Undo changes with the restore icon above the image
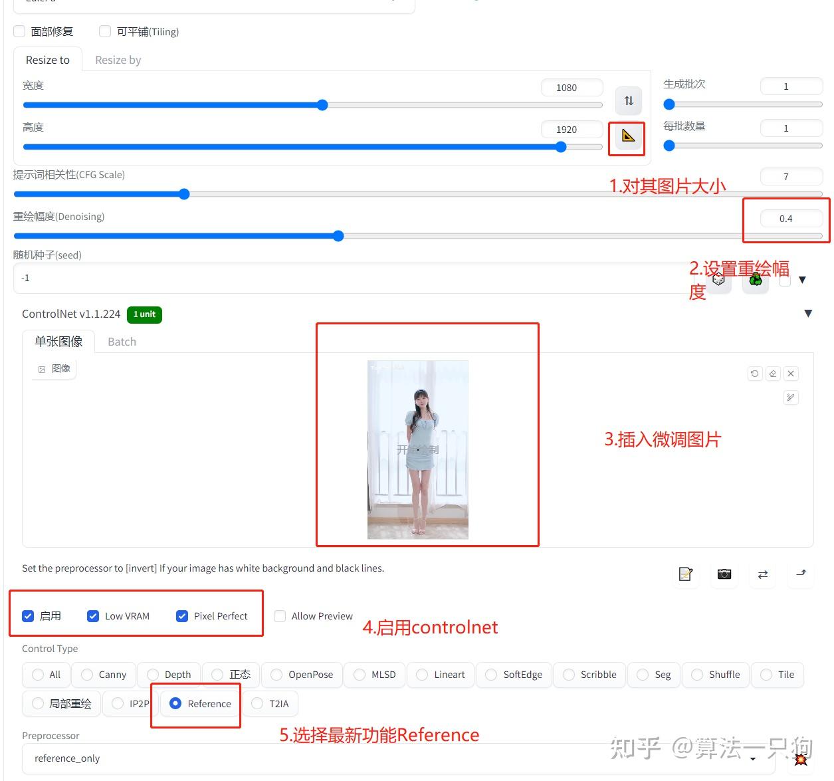The image size is (834, 781). [x=754, y=374]
